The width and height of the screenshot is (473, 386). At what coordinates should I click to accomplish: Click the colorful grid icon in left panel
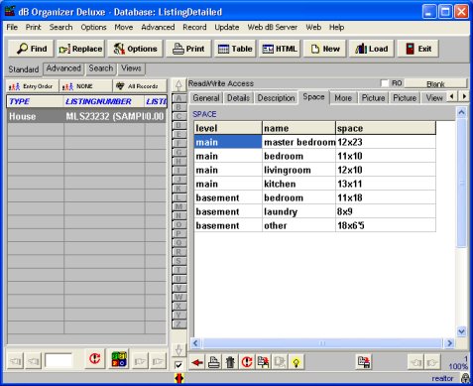119,359
